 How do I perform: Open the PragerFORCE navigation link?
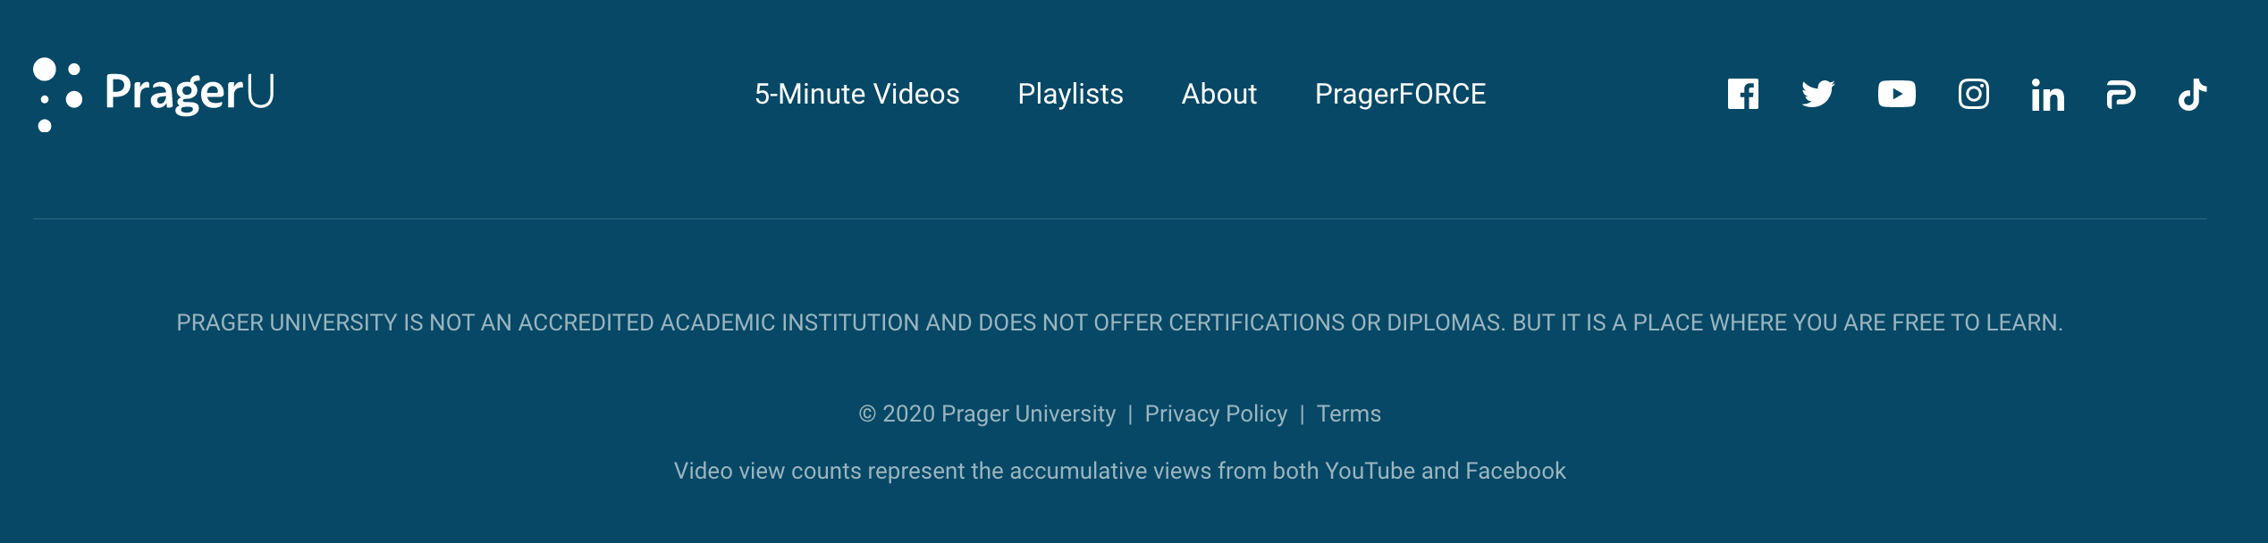tap(1400, 94)
